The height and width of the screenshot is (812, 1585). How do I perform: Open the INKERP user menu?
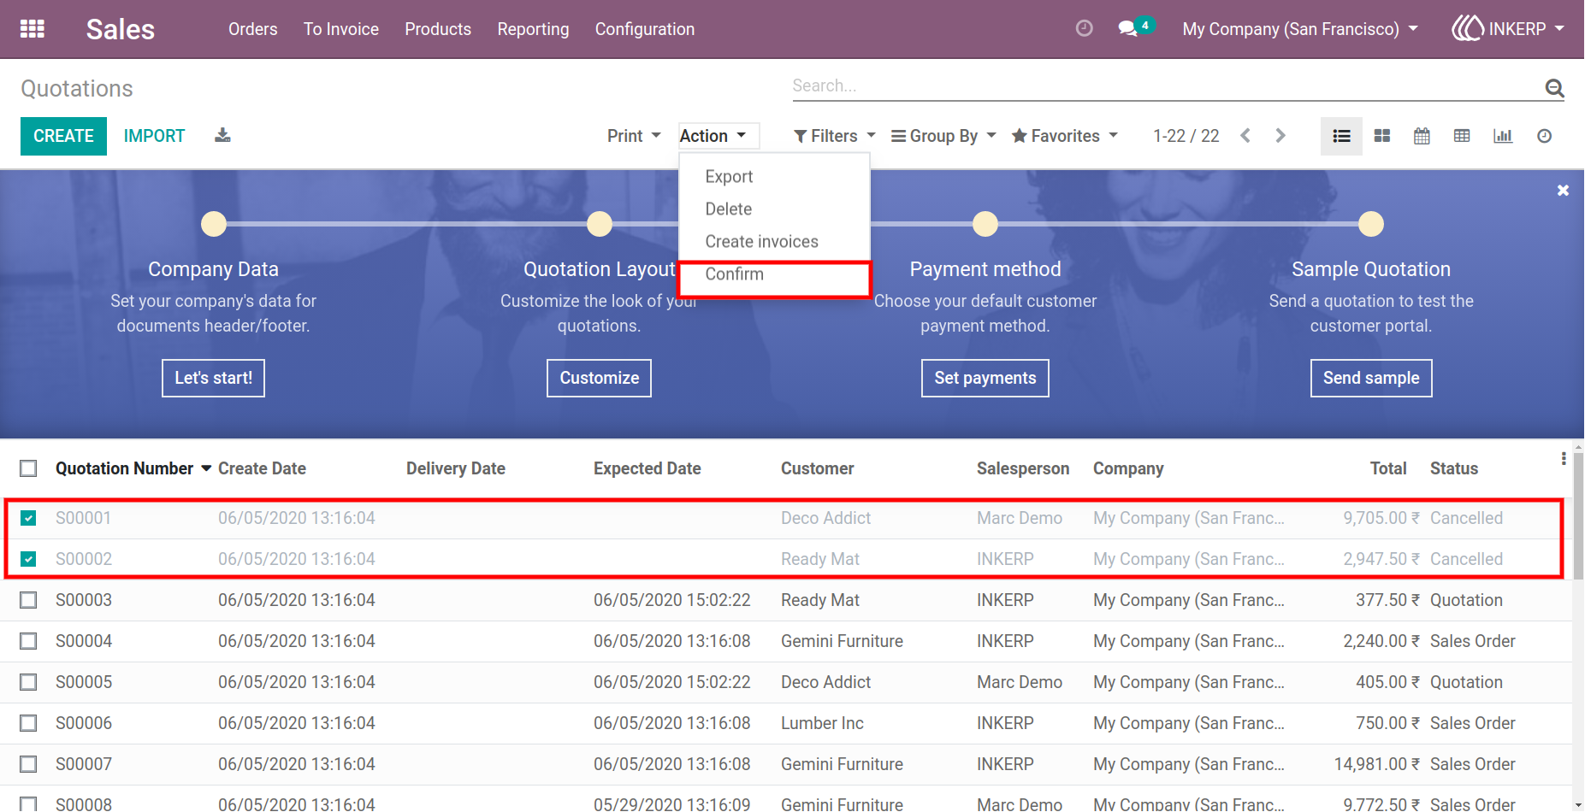[1508, 29]
